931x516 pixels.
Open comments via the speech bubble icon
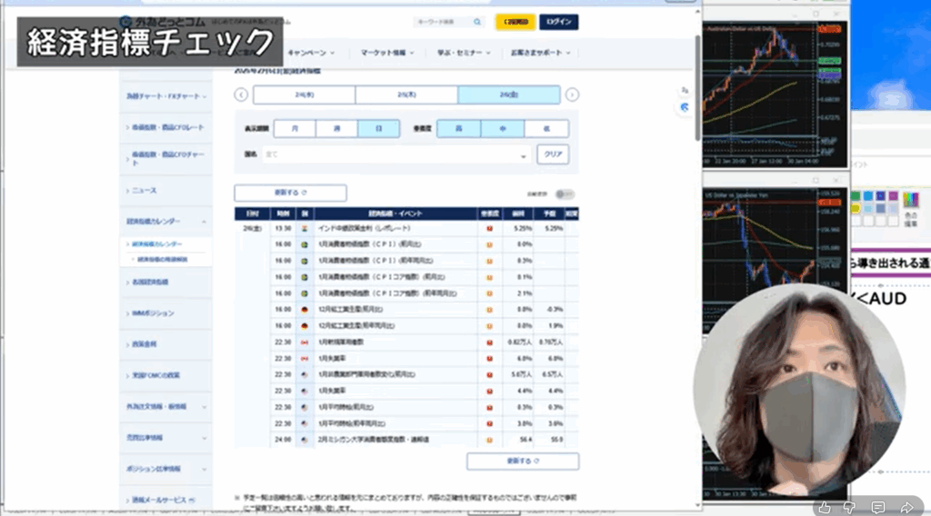tap(878, 506)
